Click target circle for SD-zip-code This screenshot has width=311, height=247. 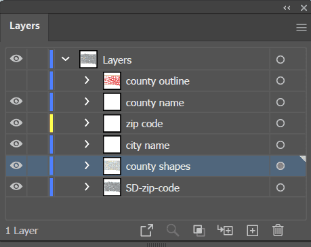pos(281,187)
